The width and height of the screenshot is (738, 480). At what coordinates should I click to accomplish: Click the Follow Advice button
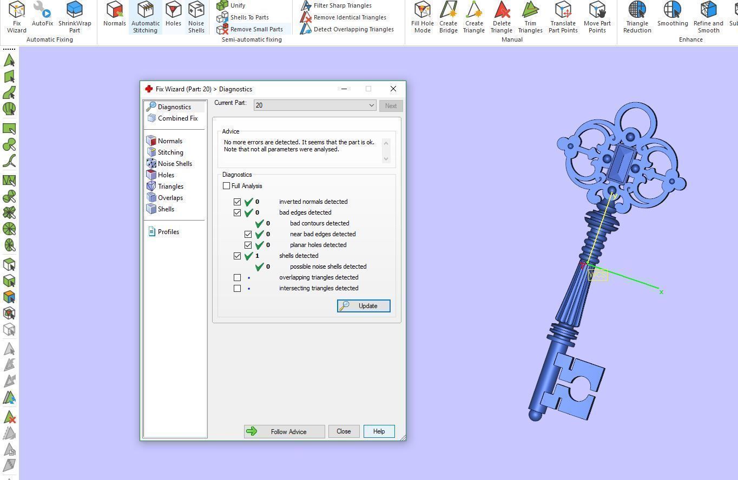click(x=284, y=431)
